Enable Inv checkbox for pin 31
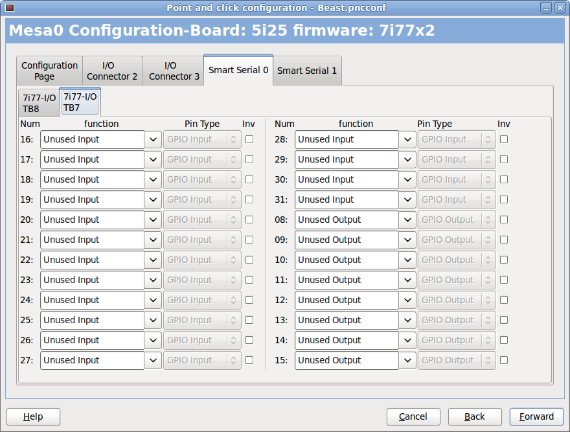 click(504, 199)
